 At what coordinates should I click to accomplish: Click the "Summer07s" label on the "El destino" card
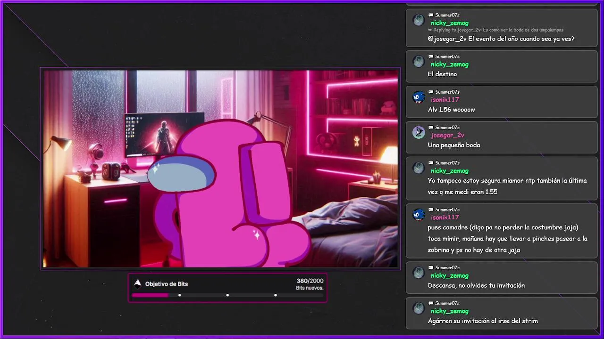coord(447,56)
